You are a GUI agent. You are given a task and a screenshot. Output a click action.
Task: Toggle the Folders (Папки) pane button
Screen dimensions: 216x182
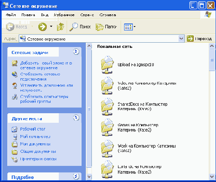106,27
